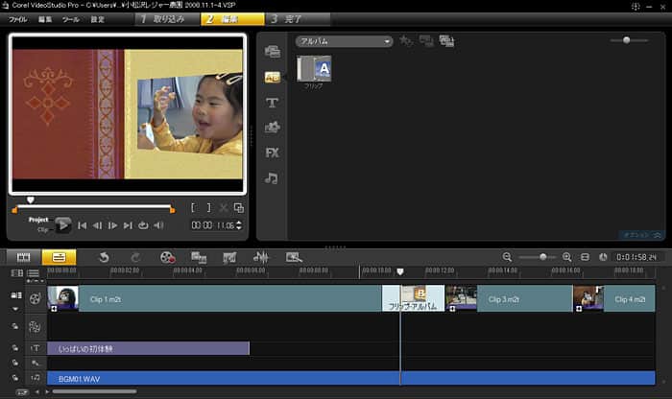Select the BGM01.WAV audio clip
Screen dimensions: 672x399
coord(351,379)
